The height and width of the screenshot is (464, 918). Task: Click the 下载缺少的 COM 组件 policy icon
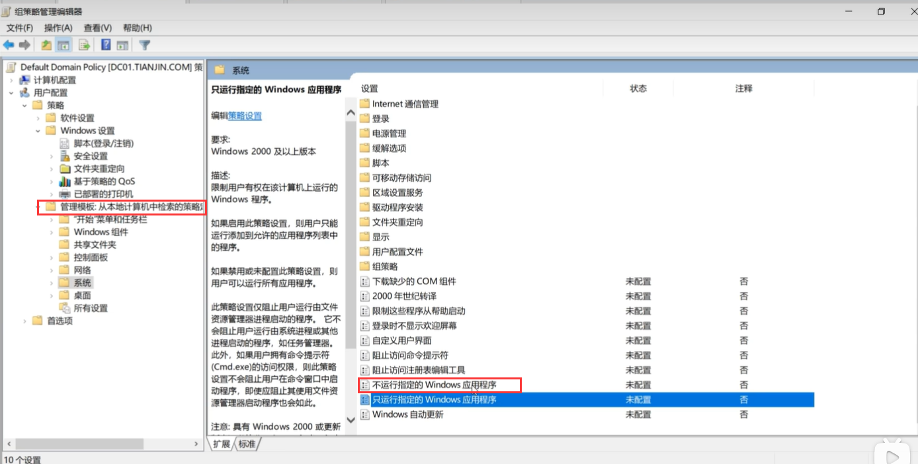tap(364, 282)
